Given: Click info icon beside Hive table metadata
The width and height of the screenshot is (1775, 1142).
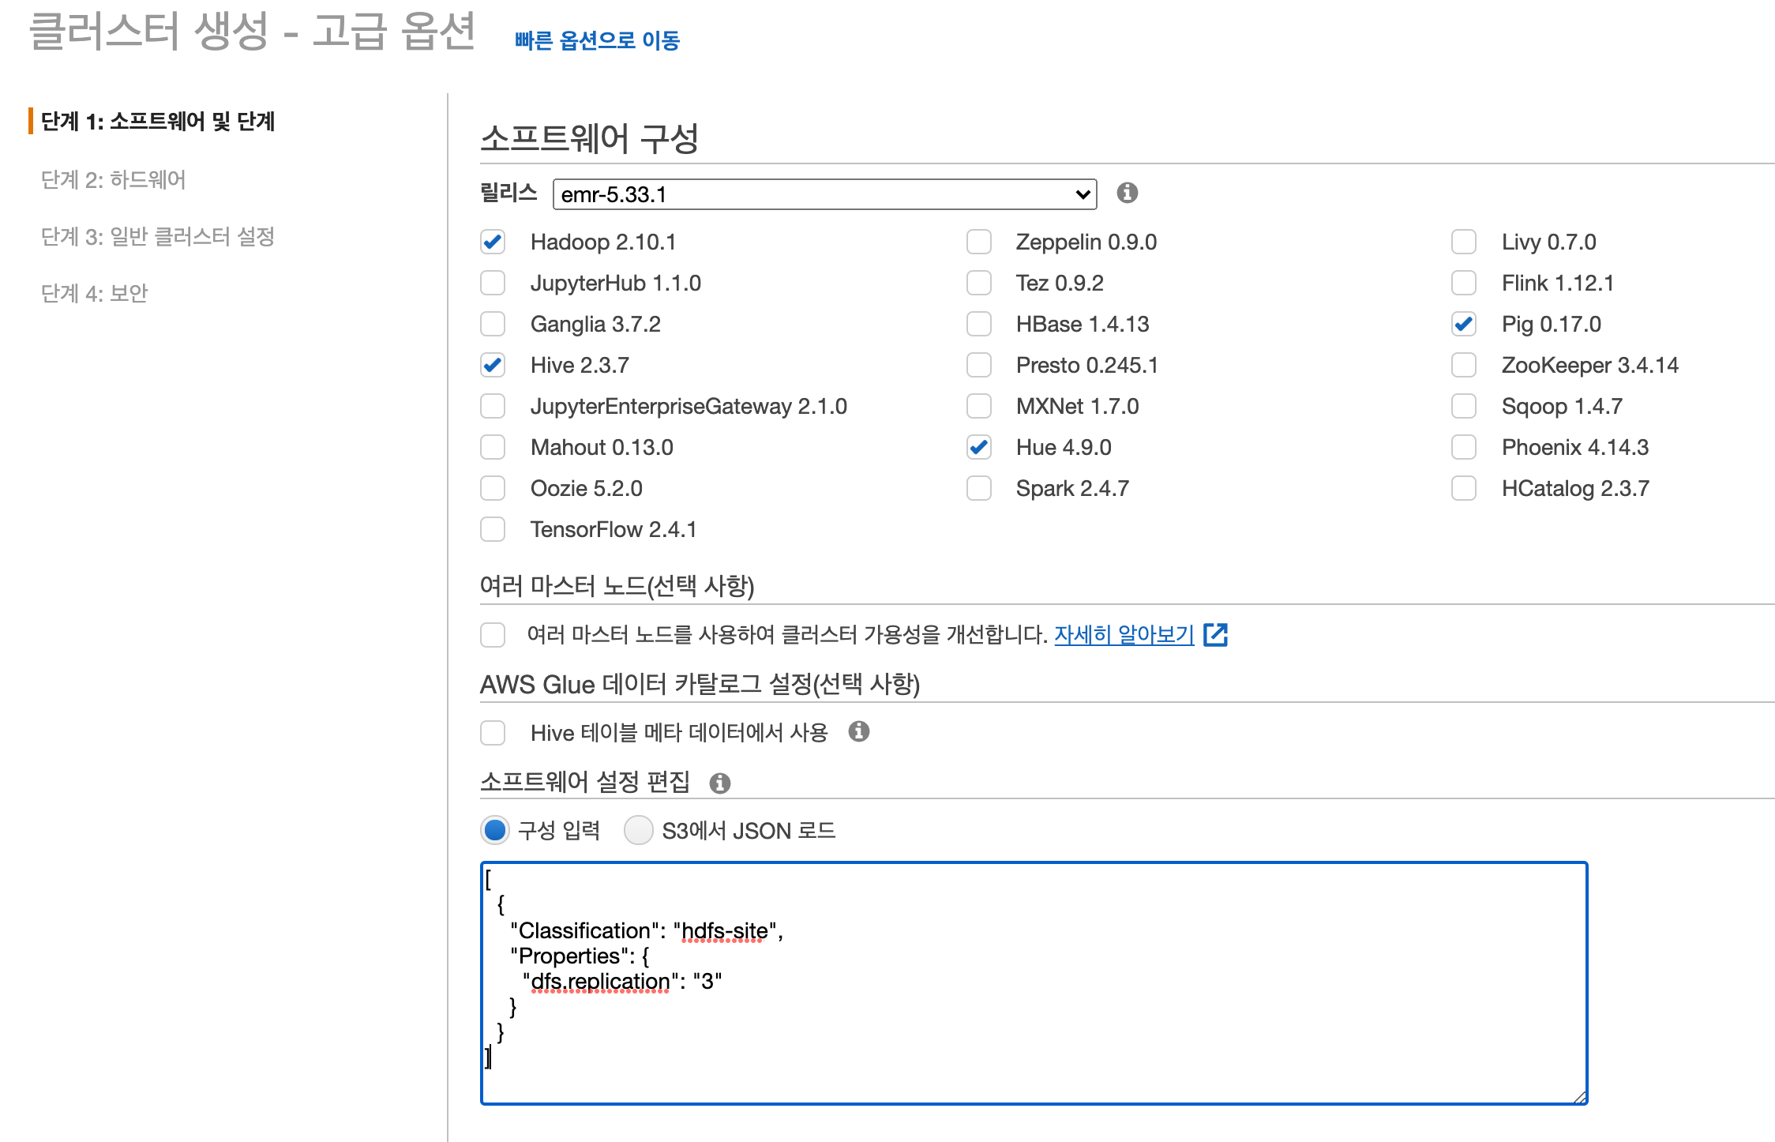Looking at the screenshot, I should click(x=858, y=731).
